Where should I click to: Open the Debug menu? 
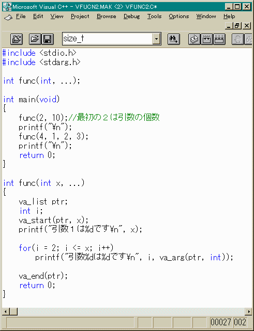(x=131, y=16)
